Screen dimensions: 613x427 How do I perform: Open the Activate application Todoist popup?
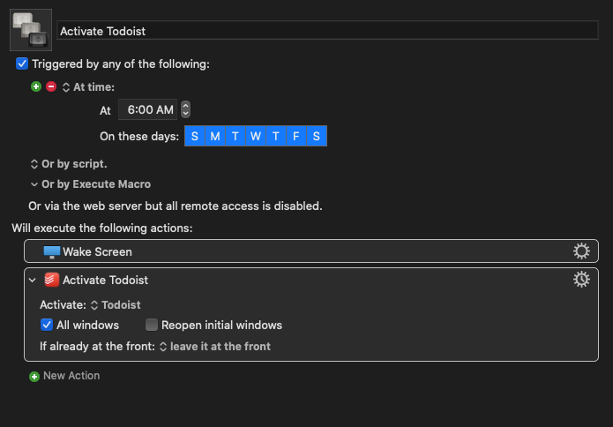[x=116, y=305]
